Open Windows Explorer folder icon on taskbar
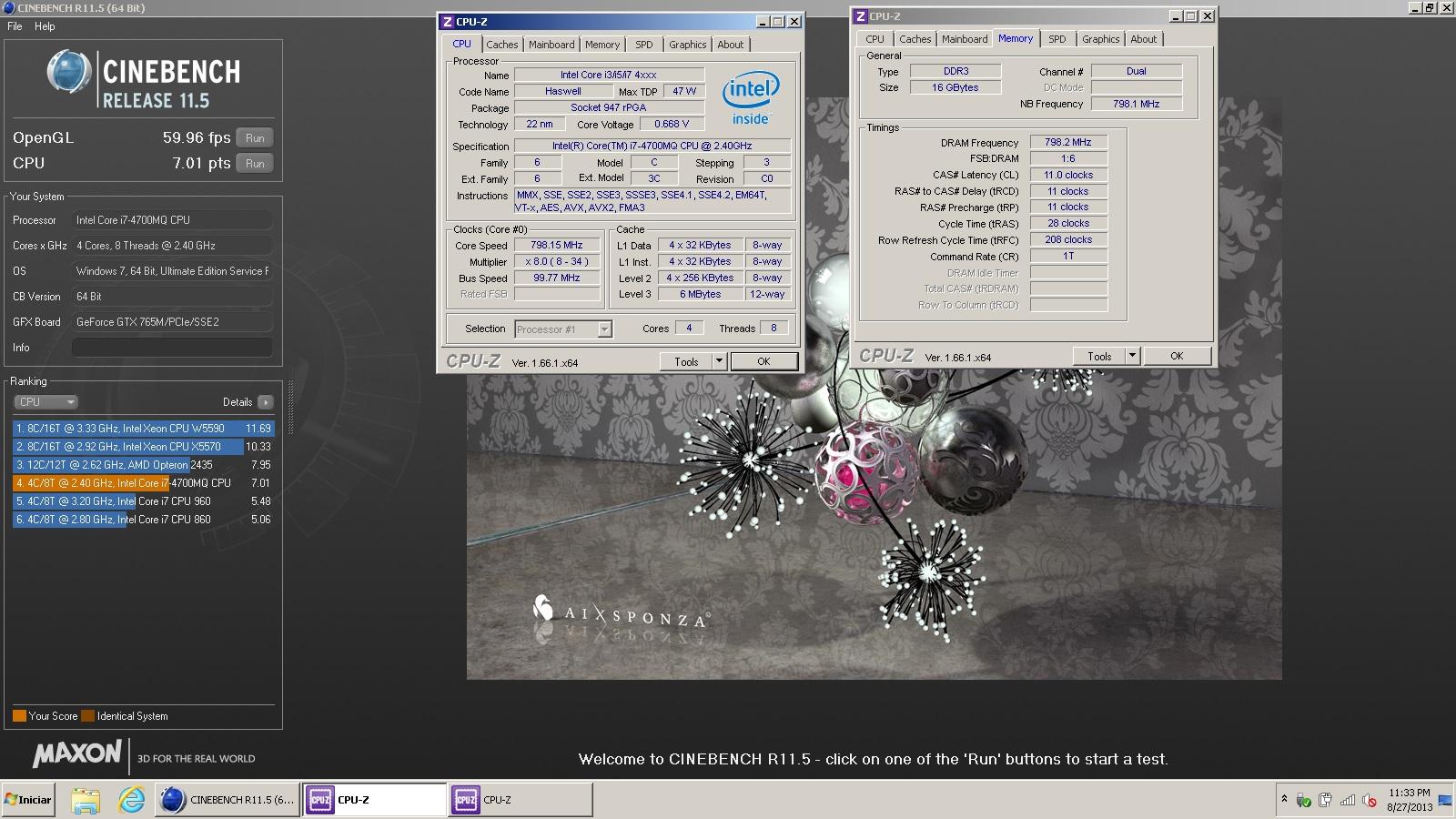This screenshot has width=1456, height=819. tap(85, 800)
